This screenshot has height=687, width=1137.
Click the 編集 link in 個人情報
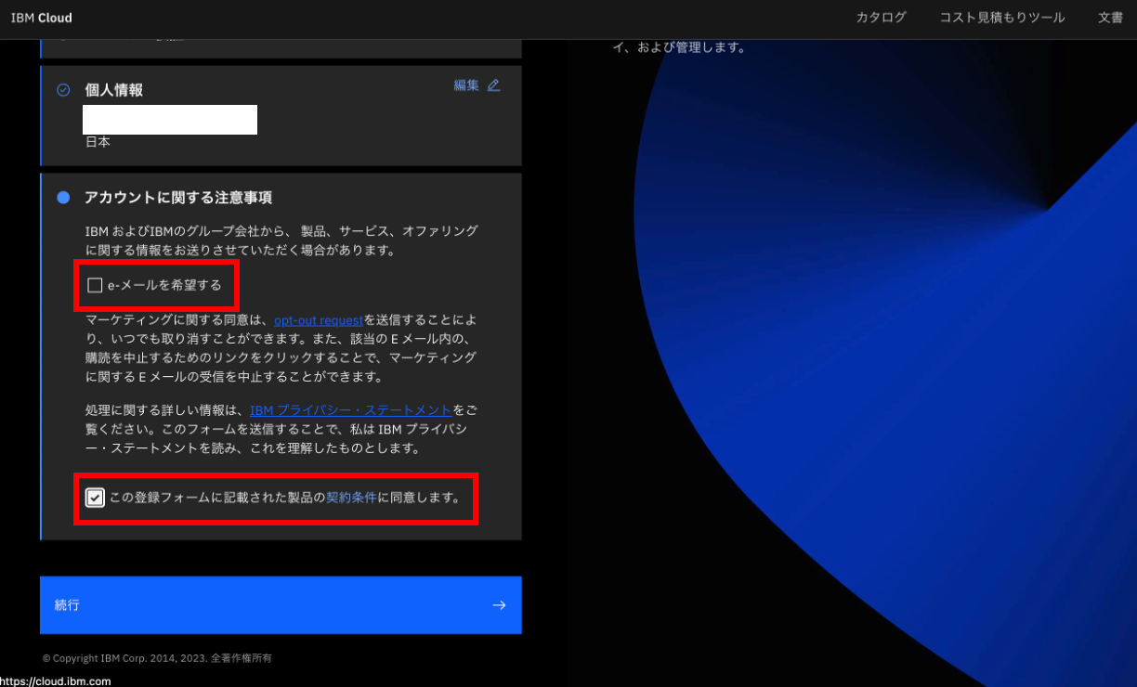[x=466, y=85]
